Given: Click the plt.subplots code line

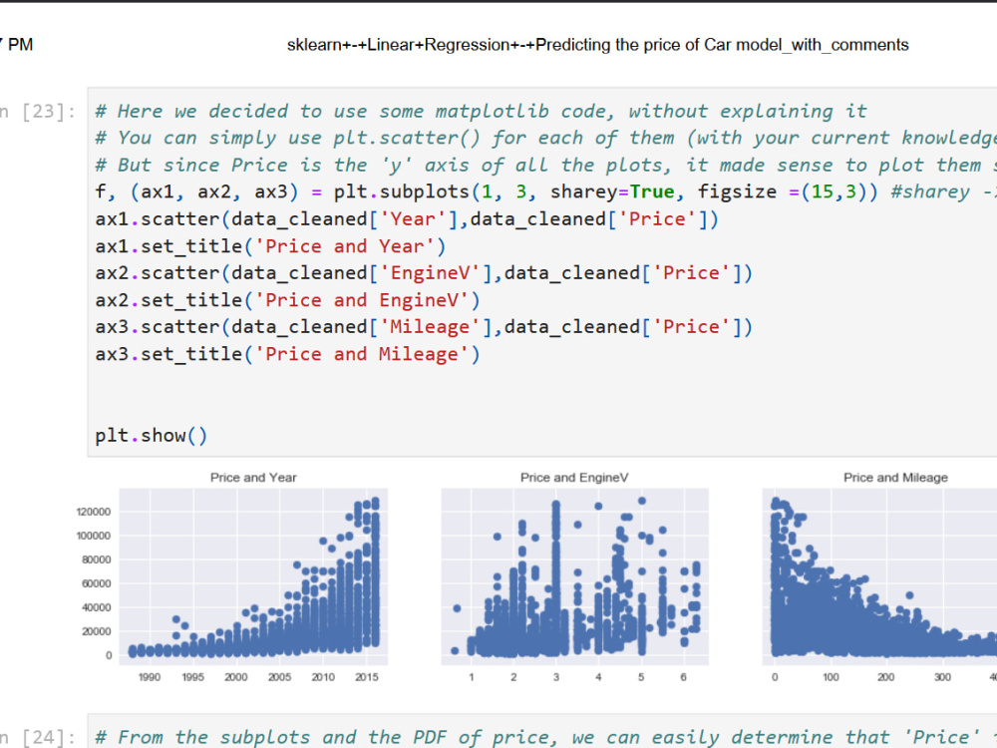Looking at the screenshot, I should point(545,192).
